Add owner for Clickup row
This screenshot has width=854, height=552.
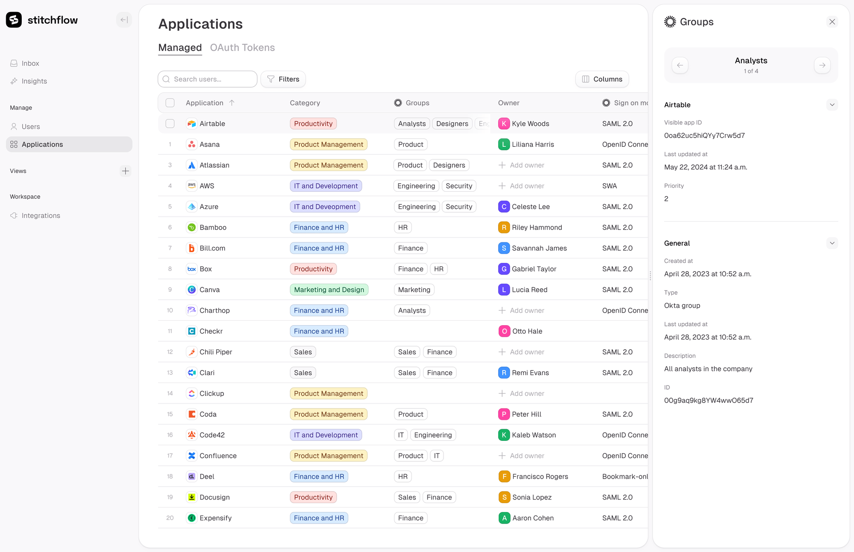[521, 394]
